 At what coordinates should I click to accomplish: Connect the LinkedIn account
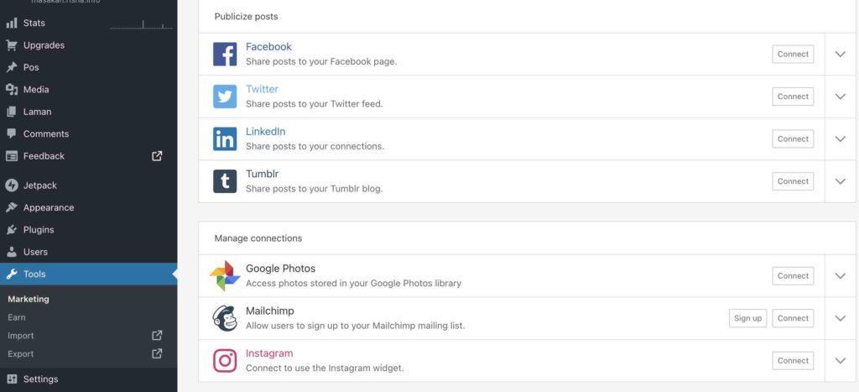tap(793, 139)
